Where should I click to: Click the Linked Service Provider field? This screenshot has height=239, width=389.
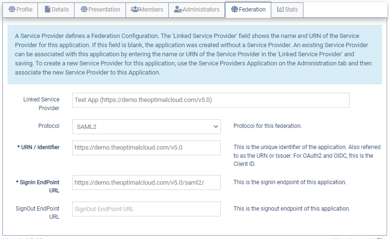pyautogui.click(x=211, y=101)
